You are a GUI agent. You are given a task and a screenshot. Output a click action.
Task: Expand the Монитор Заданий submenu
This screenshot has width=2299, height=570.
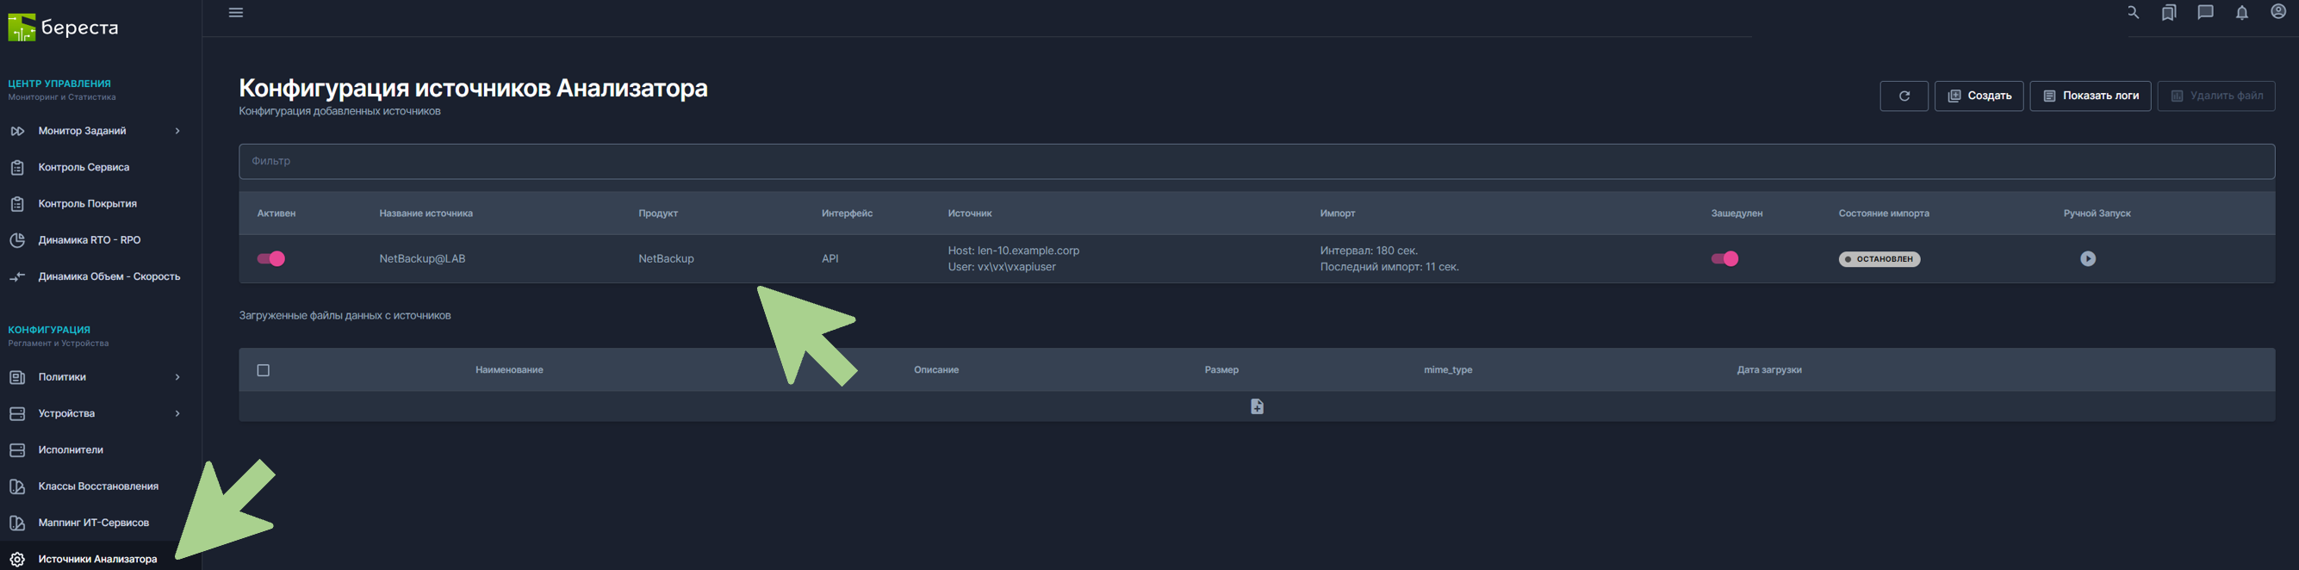(x=177, y=131)
